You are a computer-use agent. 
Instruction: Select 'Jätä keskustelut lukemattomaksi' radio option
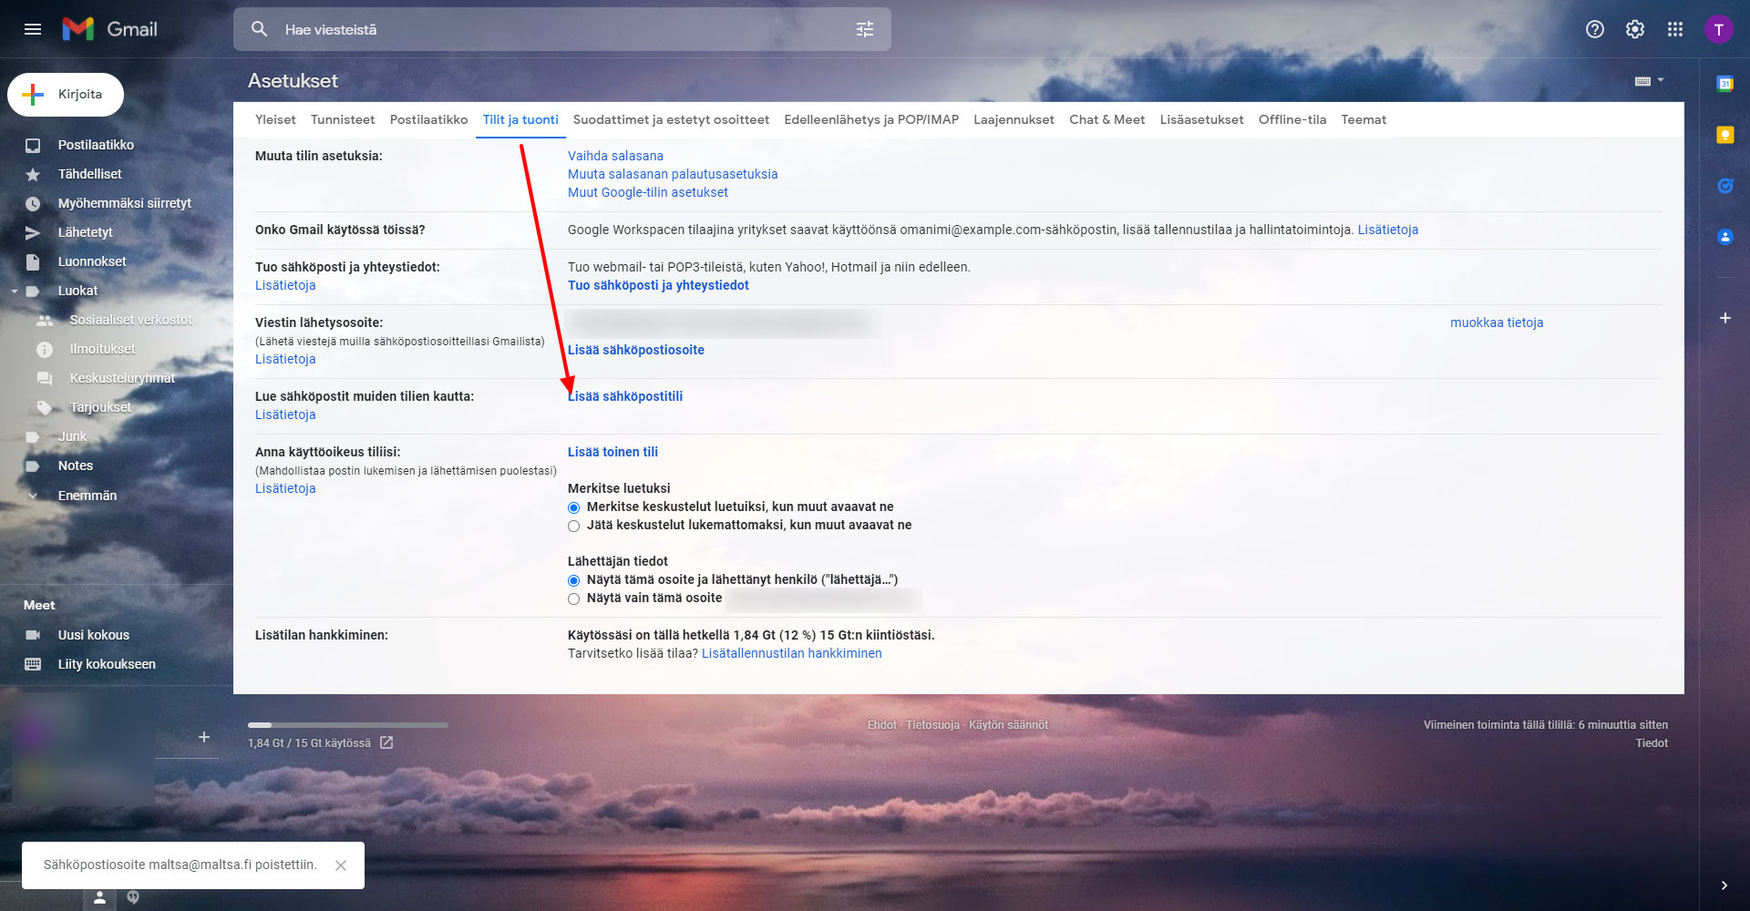pyautogui.click(x=573, y=526)
